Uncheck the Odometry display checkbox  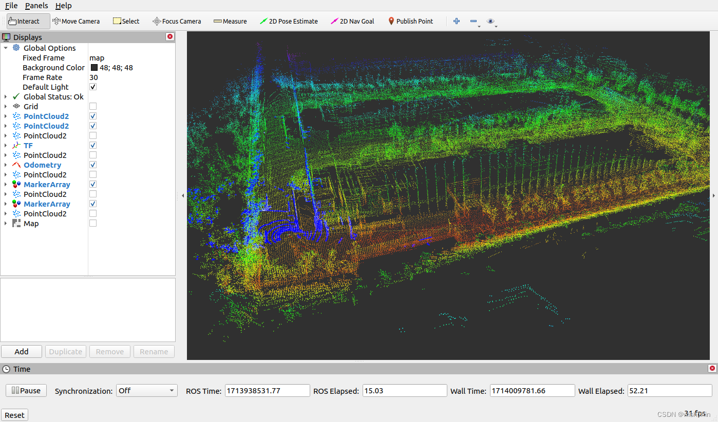click(x=93, y=165)
